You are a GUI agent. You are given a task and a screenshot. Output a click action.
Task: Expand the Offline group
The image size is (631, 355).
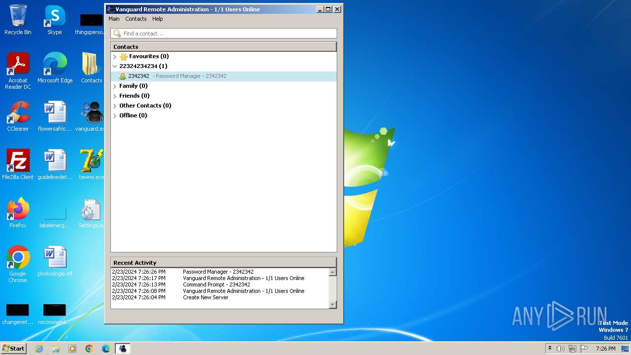click(115, 116)
